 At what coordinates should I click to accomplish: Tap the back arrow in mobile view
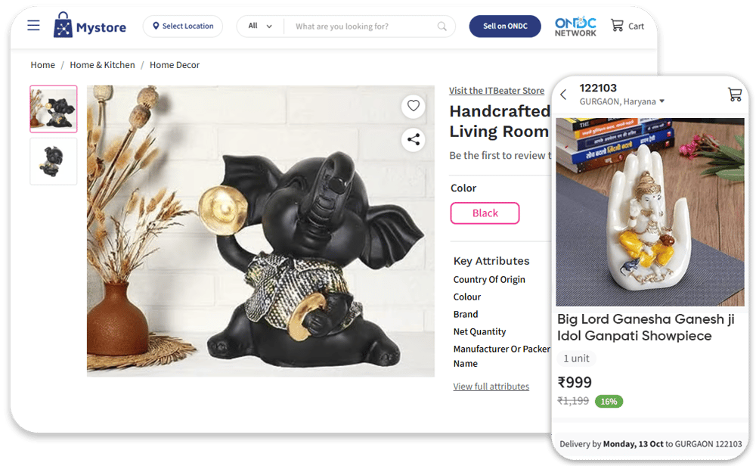coord(563,95)
